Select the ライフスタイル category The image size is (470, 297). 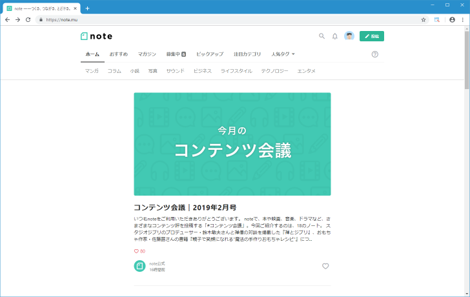(236, 71)
